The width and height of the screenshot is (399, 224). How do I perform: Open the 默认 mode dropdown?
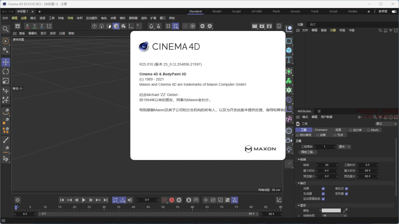click(x=386, y=124)
